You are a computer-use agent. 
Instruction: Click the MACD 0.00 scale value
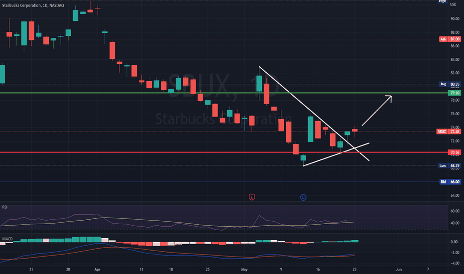point(454,242)
